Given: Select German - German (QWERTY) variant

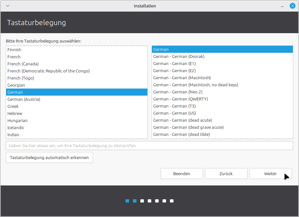Looking at the screenshot, I should point(180,99).
